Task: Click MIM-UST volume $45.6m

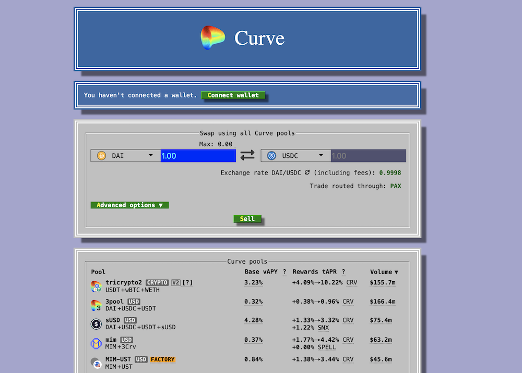Action: click(x=381, y=359)
